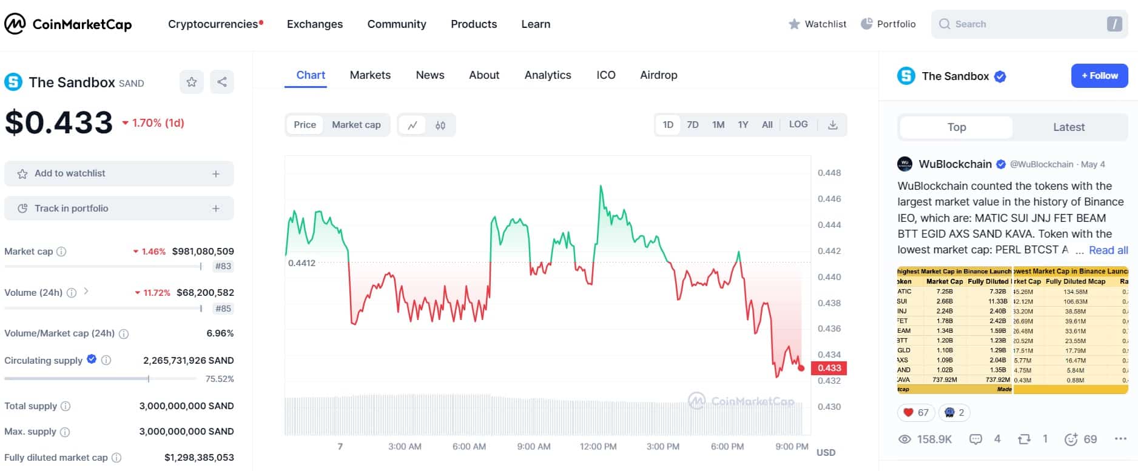Switch to the Analytics tab
Image resolution: width=1138 pixels, height=471 pixels.
[548, 75]
